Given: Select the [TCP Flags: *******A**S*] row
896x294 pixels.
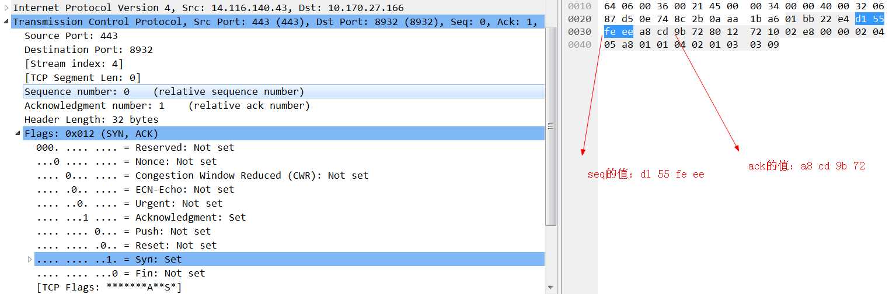Looking at the screenshot, I should click(290, 287).
